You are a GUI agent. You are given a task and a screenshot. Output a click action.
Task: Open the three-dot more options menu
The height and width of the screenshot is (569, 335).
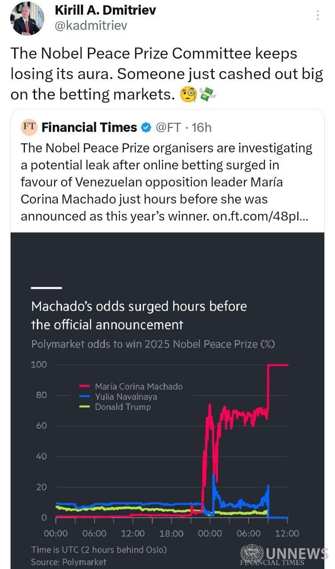318,16
